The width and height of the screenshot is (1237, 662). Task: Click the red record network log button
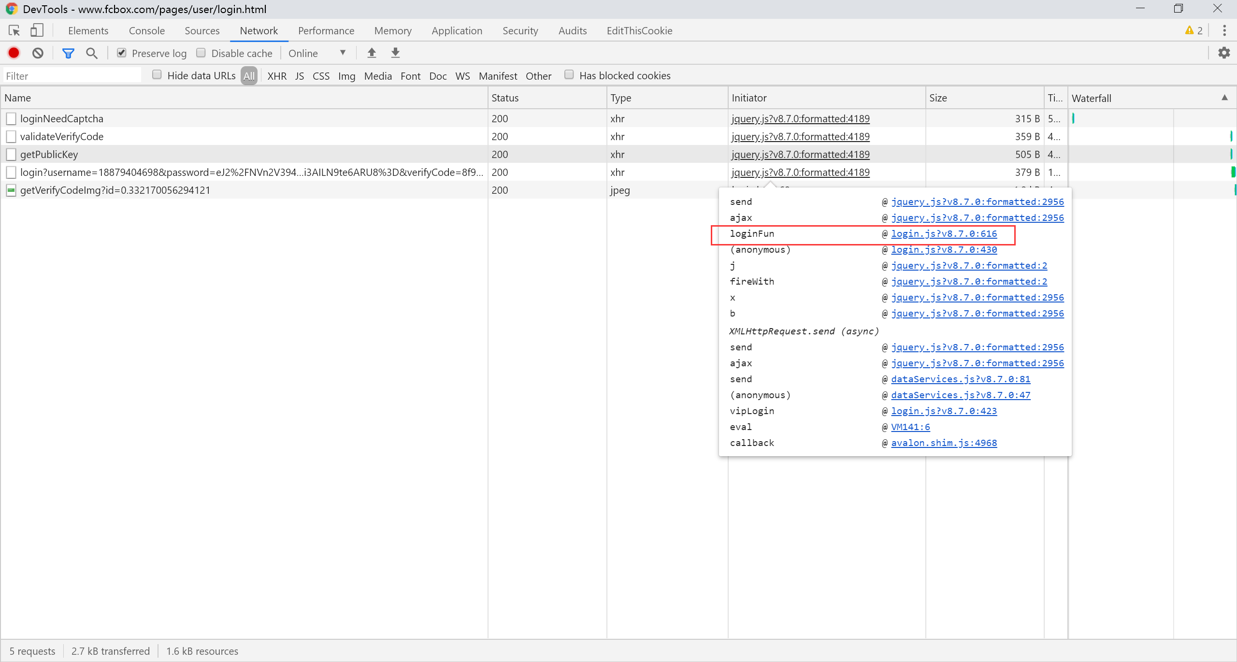coord(14,53)
